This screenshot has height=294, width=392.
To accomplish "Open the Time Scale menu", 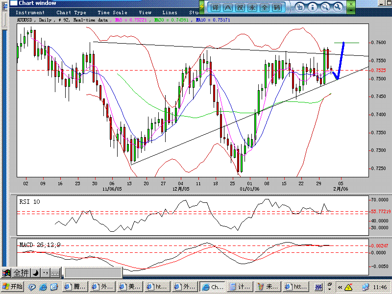I will [x=113, y=13].
